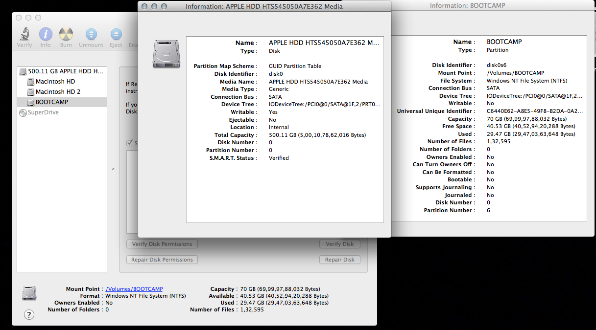
Task: Select the 500.11 GB APPLE HDD disk
Action: pos(62,71)
